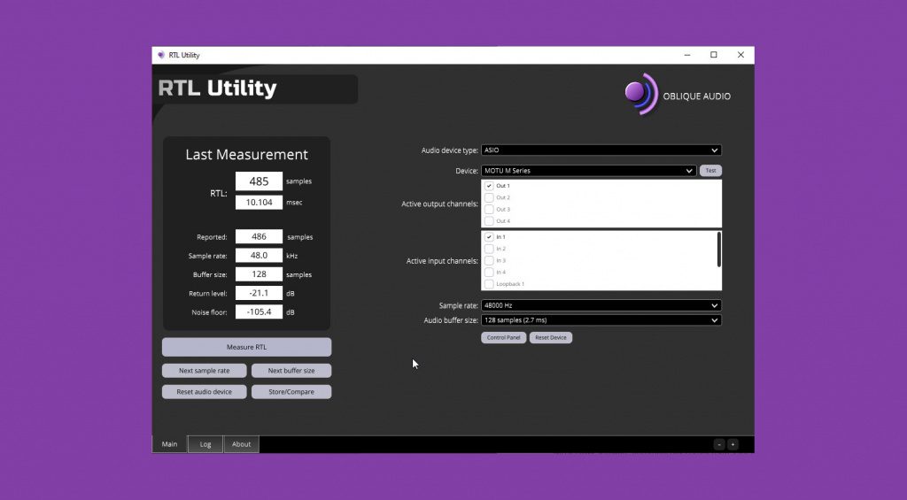The height and width of the screenshot is (500, 907).
Task: Disable the Out 1 output channel
Action: tap(489, 186)
